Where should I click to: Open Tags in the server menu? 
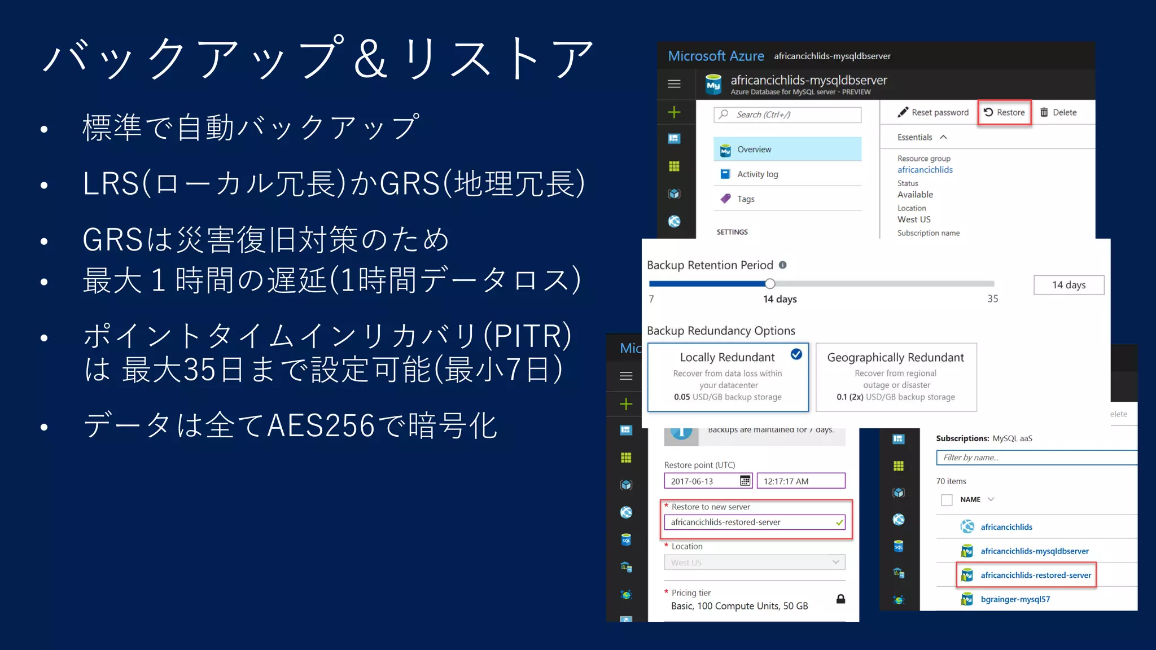pos(787,199)
